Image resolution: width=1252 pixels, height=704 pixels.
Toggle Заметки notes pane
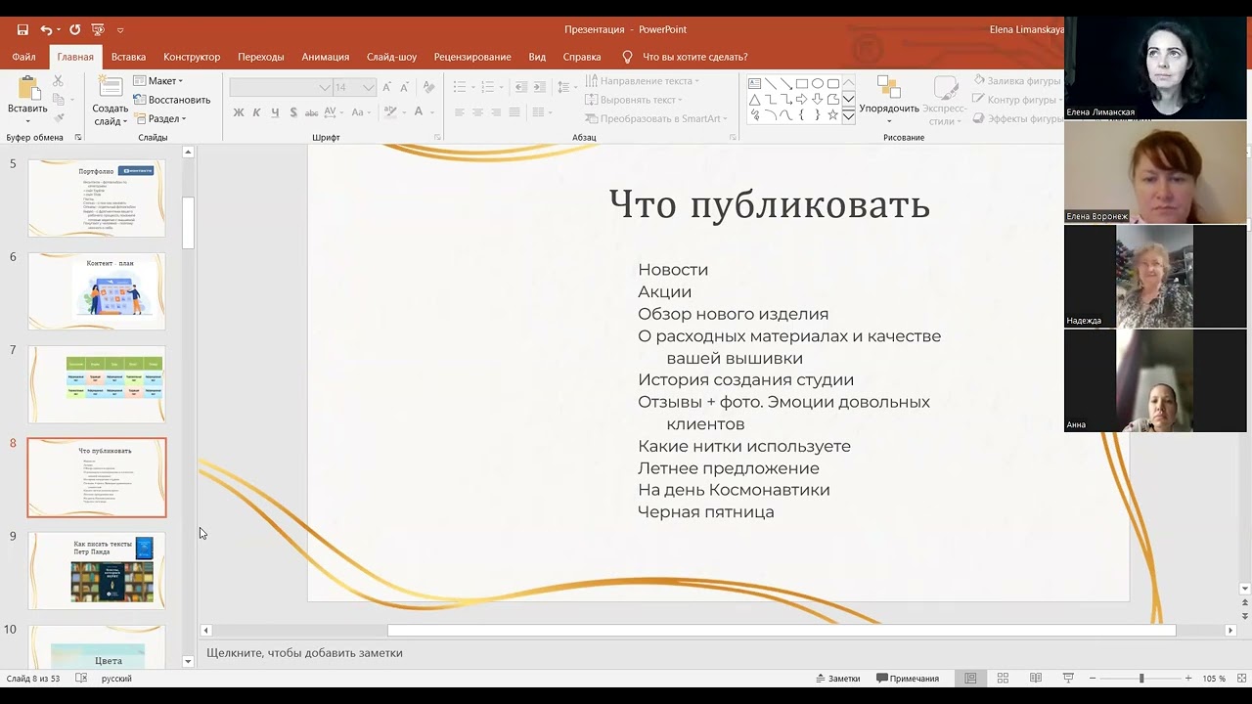click(836, 678)
